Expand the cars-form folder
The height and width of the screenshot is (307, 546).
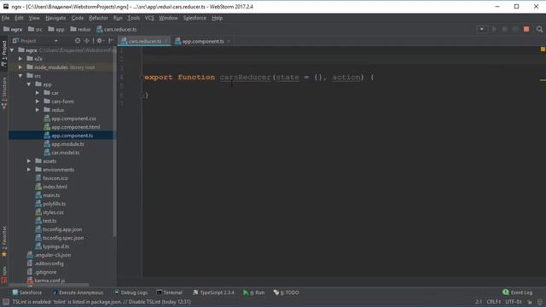pos(38,101)
